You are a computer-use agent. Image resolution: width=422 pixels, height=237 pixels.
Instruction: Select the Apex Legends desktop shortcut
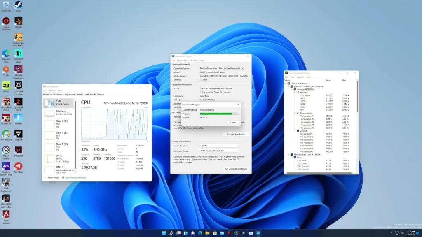pyautogui.click(x=6, y=217)
